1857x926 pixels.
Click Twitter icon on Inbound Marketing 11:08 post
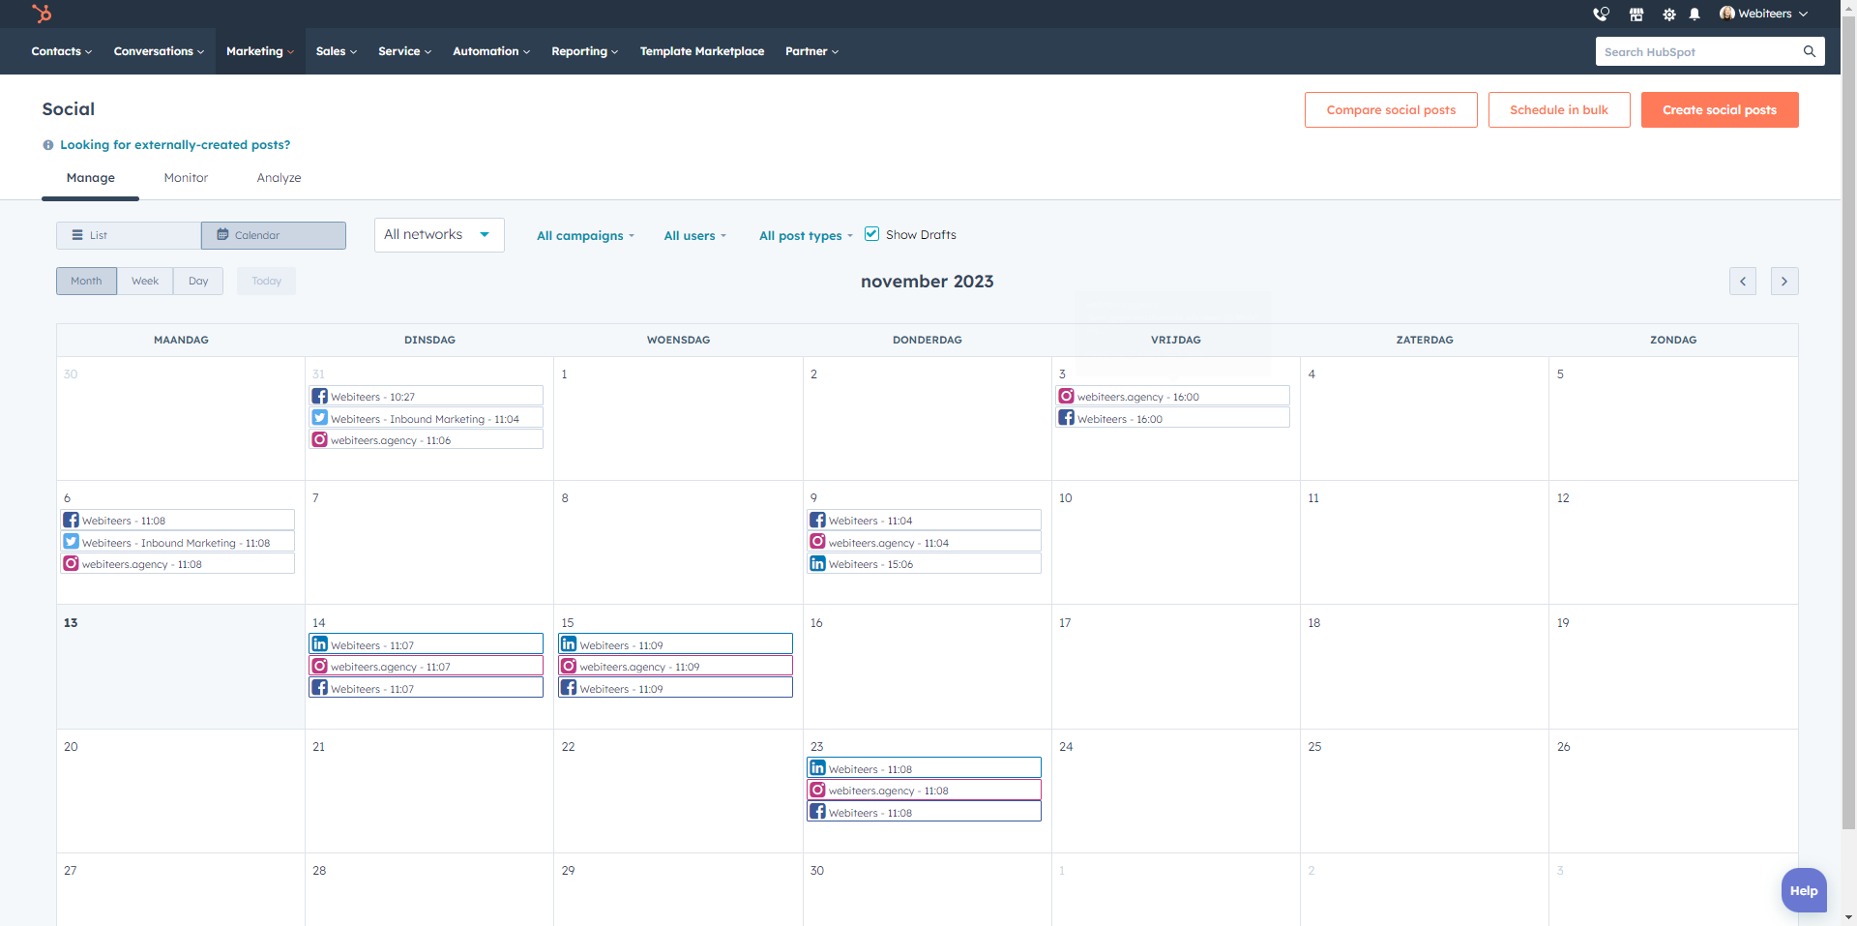coord(72,542)
